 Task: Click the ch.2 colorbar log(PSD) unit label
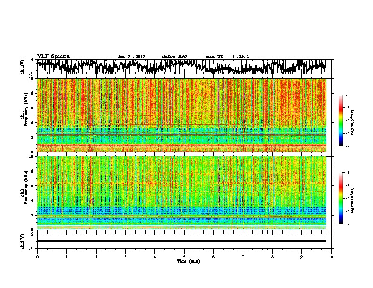click(x=353, y=200)
